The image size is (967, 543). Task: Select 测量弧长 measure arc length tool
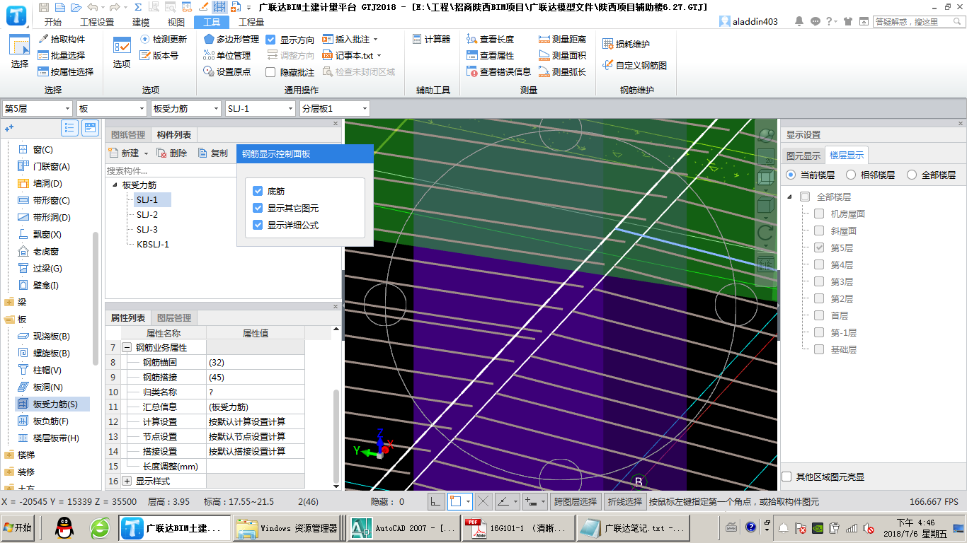[x=563, y=71]
